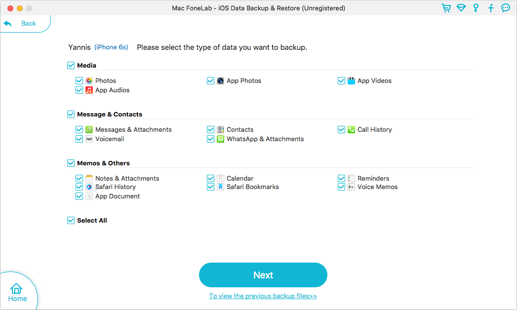The width and height of the screenshot is (517, 310).
Task: Toggle the Memos & Others group checkbox
Action: click(71, 163)
